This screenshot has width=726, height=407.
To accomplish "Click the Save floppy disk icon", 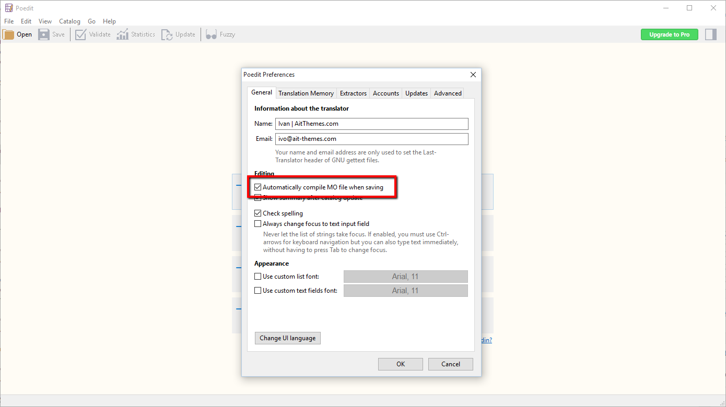I will (44, 34).
